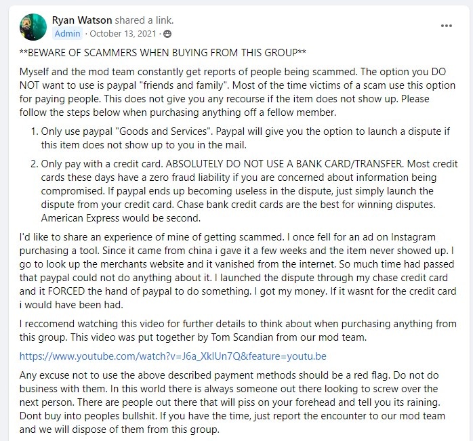Open the YouTube video link in the post
This screenshot has height=441, width=473.
pos(173,356)
